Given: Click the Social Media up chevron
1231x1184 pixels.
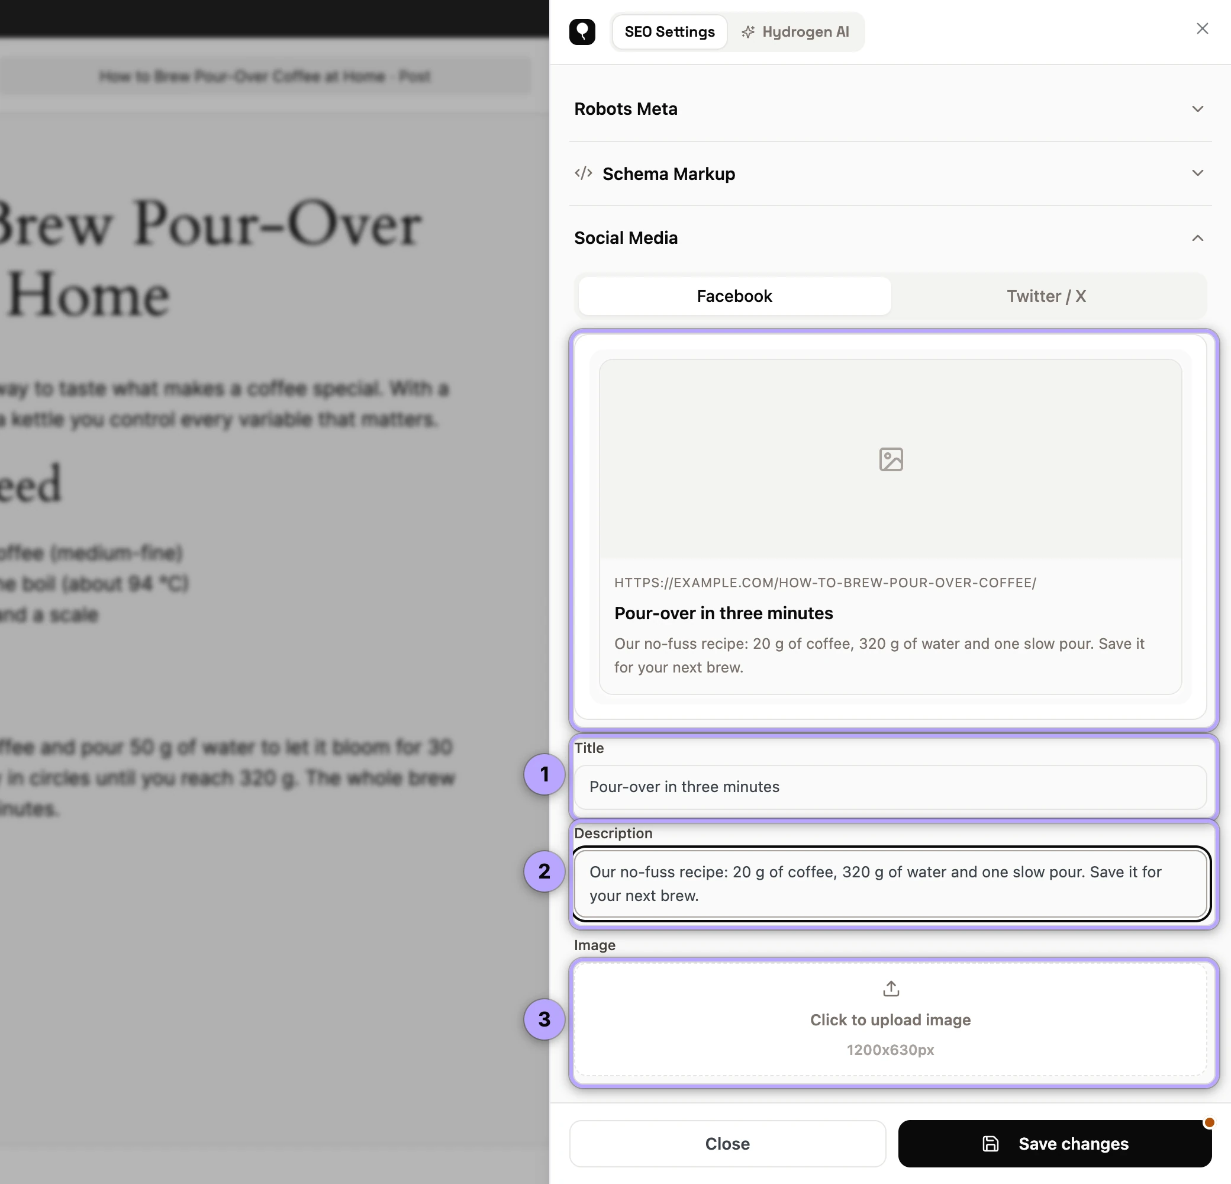Looking at the screenshot, I should coord(1198,238).
